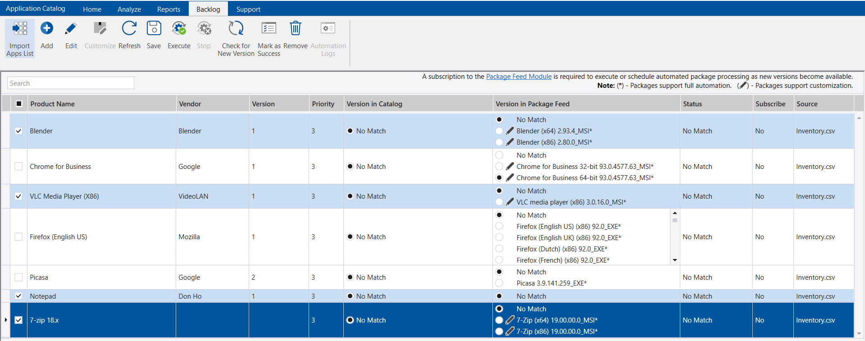Click the Import Apps List icon

coord(20,28)
